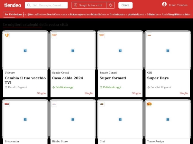Image resolution: width=193 pixels, height=144 pixels.
Task: Open Il mio Tiendeo account link
Action: click(x=178, y=5)
